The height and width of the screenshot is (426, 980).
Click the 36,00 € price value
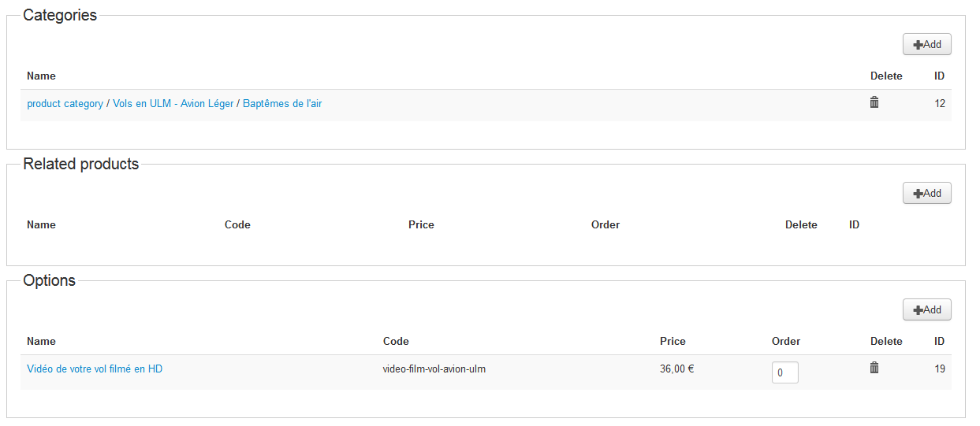tap(676, 369)
